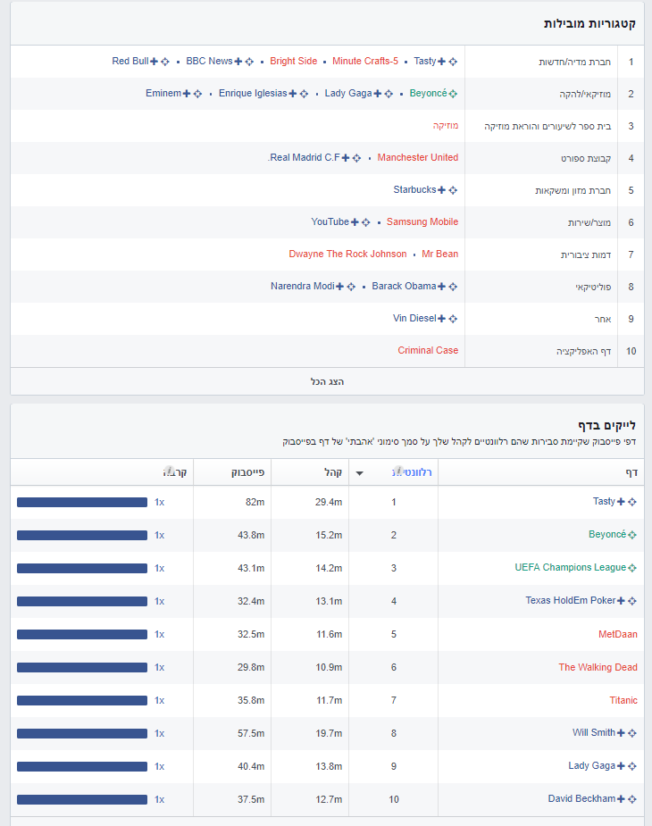Click the sort arrow next to the רלוונטיות column
Viewport: 652px width, 826px height.
(x=359, y=473)
